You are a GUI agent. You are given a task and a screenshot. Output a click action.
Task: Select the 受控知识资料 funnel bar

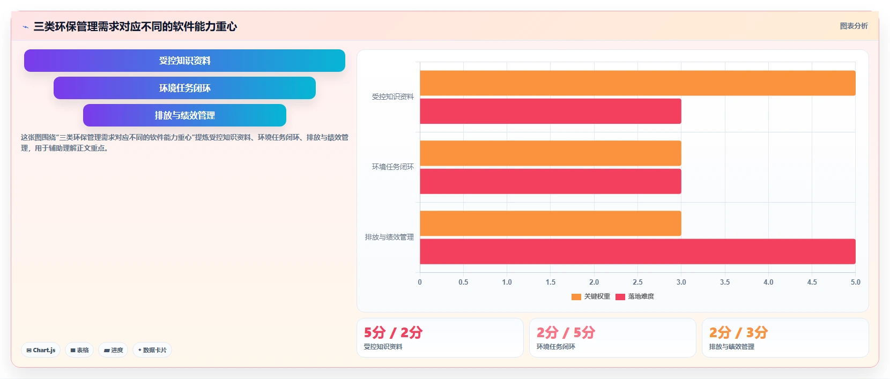[x=184, y=61]
